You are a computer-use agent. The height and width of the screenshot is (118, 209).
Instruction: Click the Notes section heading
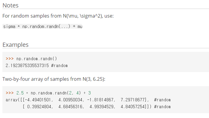[10, 5]
